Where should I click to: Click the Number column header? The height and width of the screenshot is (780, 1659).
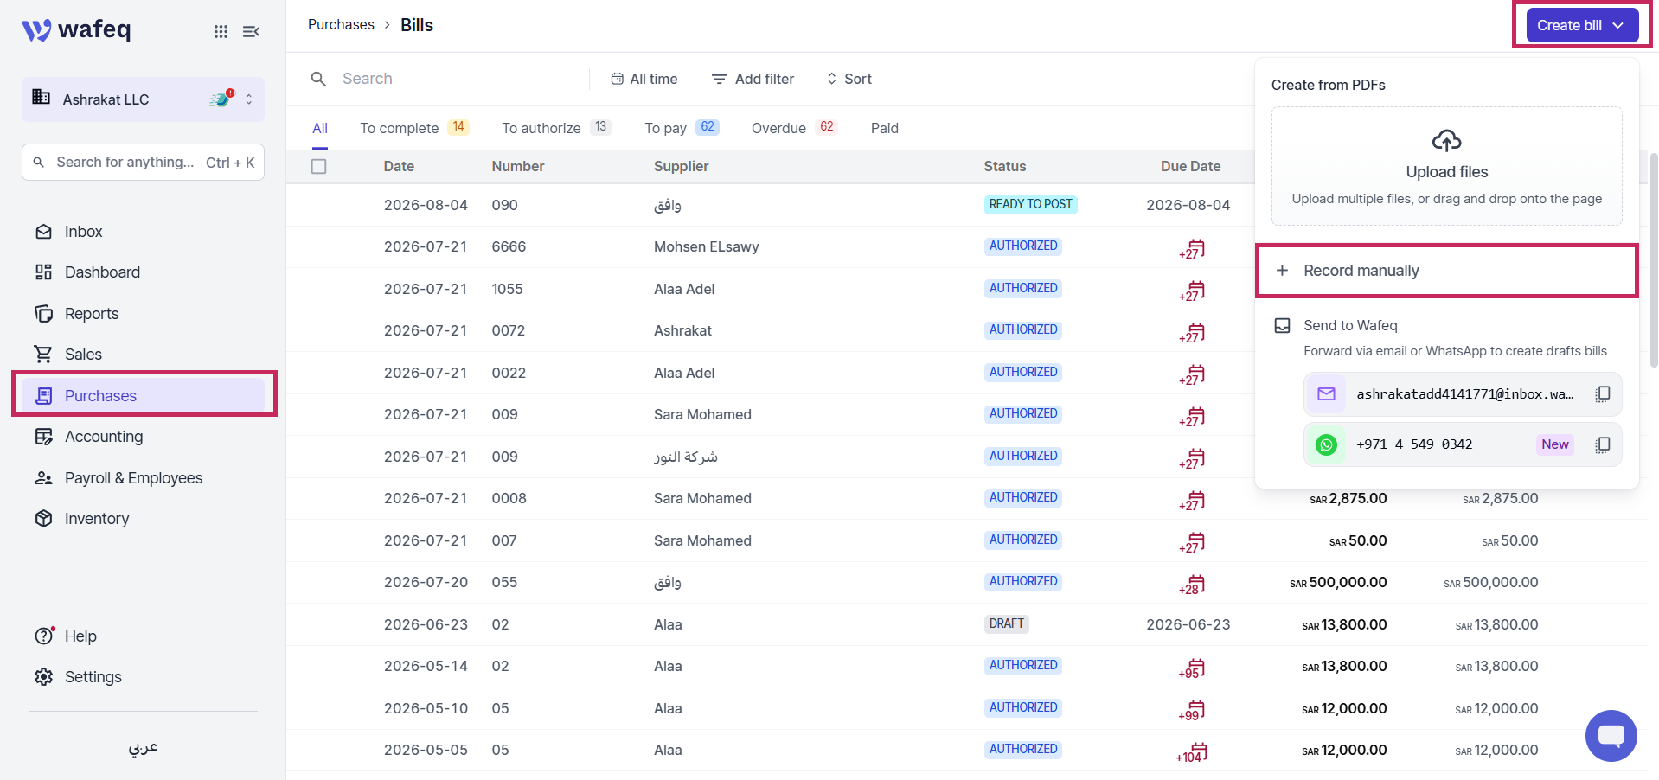click(x=517, y=166)
